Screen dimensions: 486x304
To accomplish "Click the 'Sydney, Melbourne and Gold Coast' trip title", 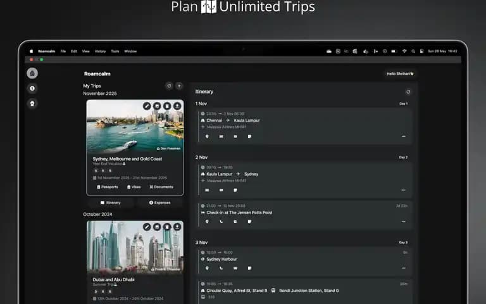I will tap(127, 159).
